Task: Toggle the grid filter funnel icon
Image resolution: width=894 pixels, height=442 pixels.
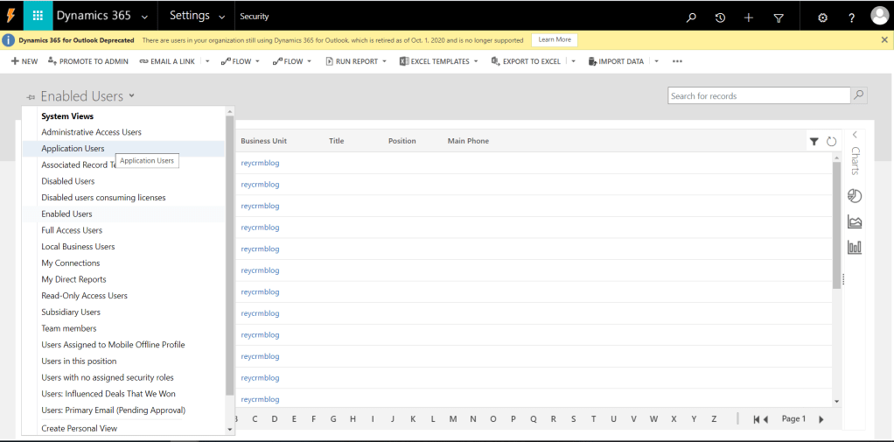Action: click(x=814, y=141)
